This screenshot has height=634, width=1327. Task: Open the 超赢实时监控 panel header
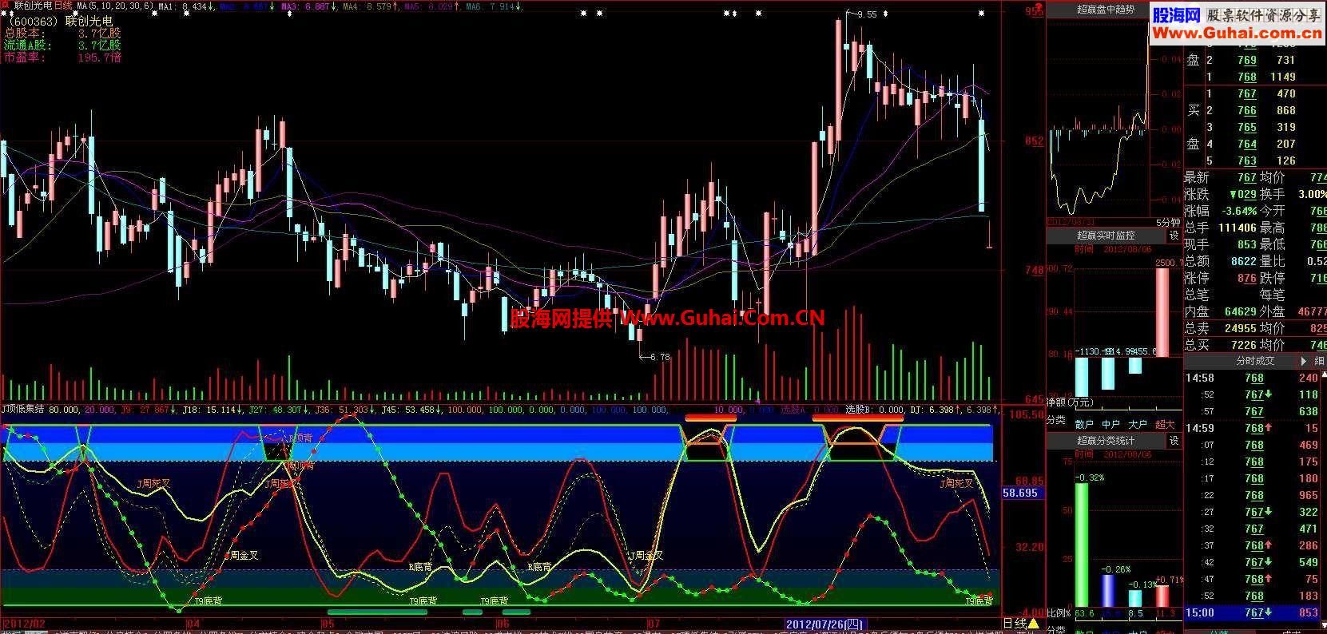(1106, 236)
